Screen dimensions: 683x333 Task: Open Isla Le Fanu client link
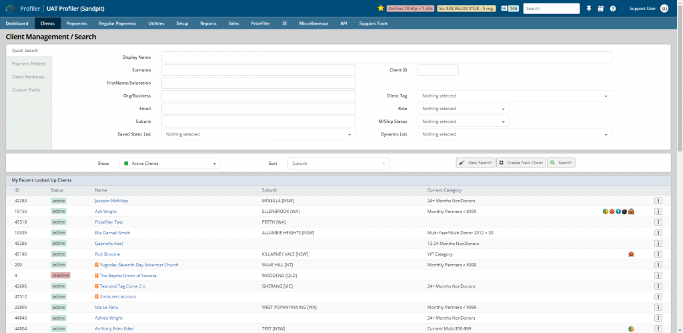point(106,307)
